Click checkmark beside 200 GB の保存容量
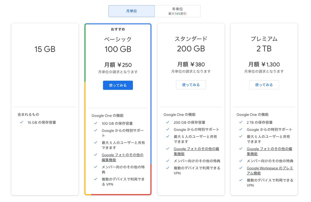The width and height of the screenshot is (311, 202). point(168,122)
